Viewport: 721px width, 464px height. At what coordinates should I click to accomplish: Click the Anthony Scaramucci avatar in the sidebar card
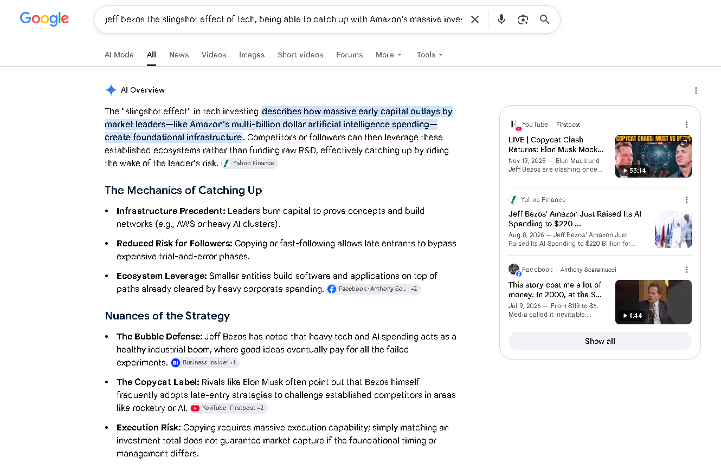[514, 270]
